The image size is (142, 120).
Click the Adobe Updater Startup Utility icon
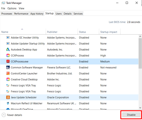(8, 44)
